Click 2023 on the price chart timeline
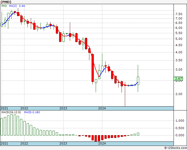 (x=63, y=108)
